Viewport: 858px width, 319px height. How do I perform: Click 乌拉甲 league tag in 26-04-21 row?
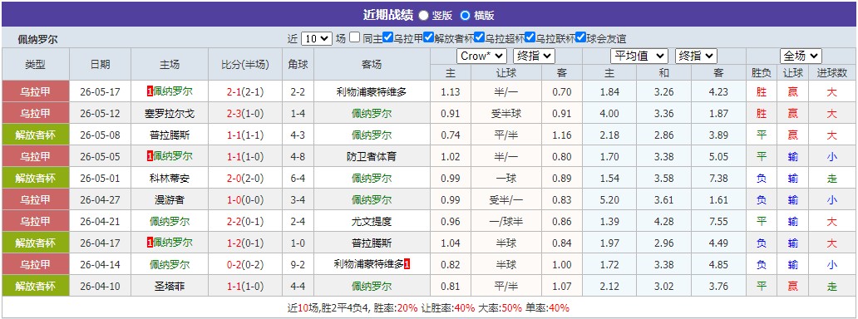coord(36,221)
